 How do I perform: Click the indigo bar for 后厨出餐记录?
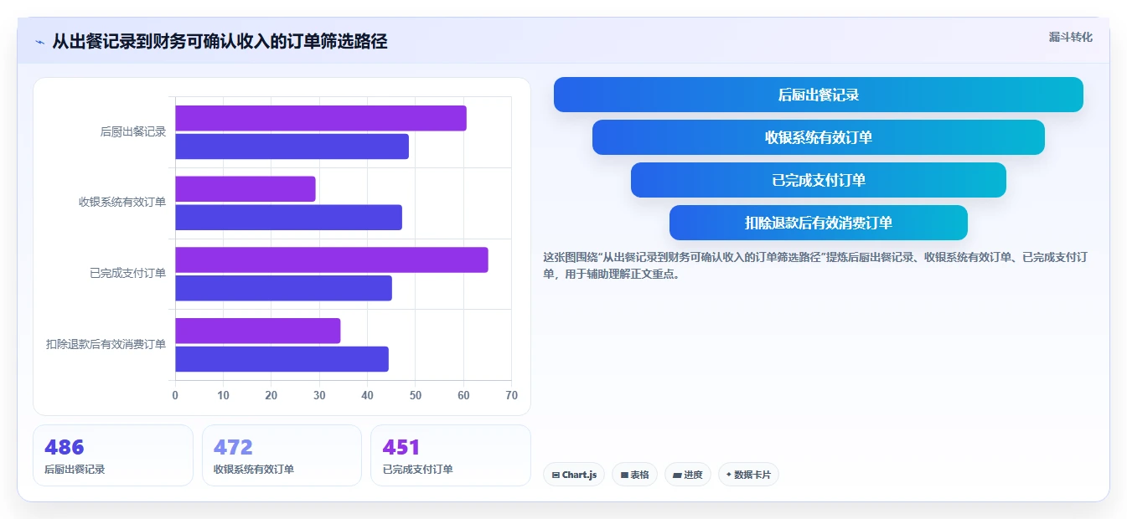point(292,146)
